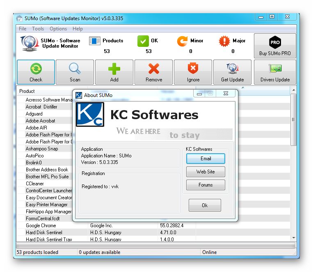Click the 0 updates available status
Viewport: 313px width, 272px height.
pos(100,252)
